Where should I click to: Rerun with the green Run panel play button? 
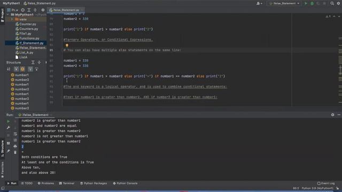9,122
